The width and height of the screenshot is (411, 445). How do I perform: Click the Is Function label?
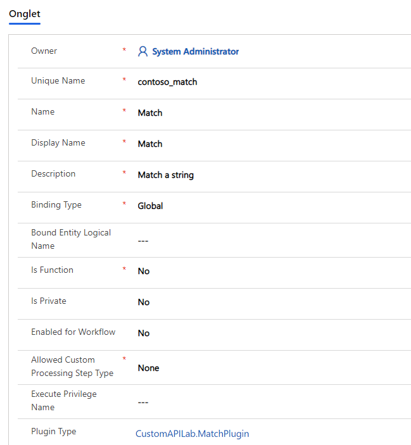click(x=52, y=270)
